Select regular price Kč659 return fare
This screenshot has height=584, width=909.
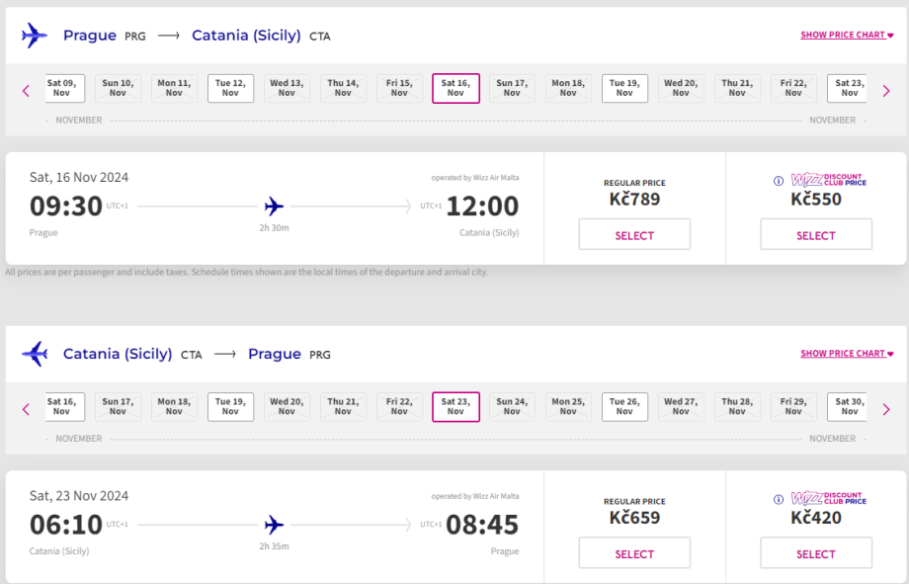pyautogui.click(x=634, y=553)
